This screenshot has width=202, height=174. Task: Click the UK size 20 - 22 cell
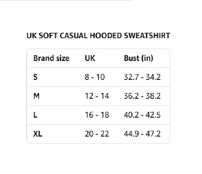tap(97, 134)
